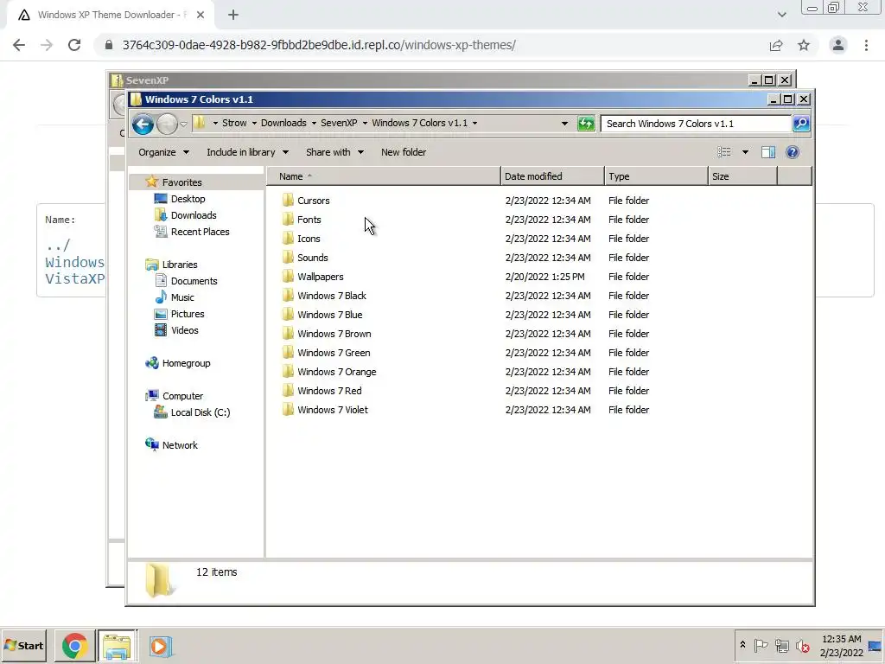Sort by the Date modified column header
Screen dimensions: 885x664
click(552, 176)
